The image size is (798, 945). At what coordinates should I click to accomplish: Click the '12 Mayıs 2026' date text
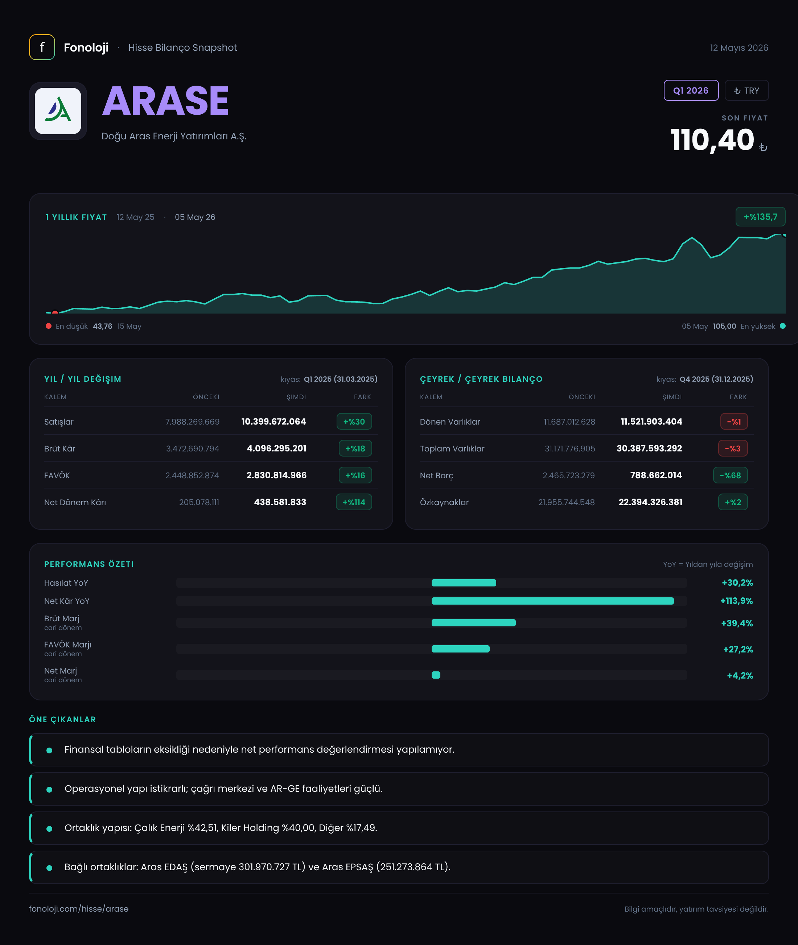(739, 48)
